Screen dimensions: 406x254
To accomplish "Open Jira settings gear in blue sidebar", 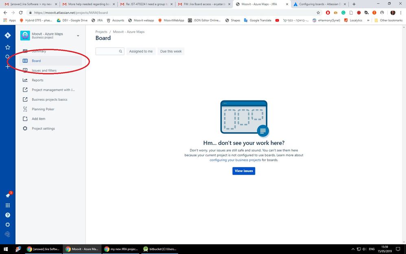I will click(8, 224).
